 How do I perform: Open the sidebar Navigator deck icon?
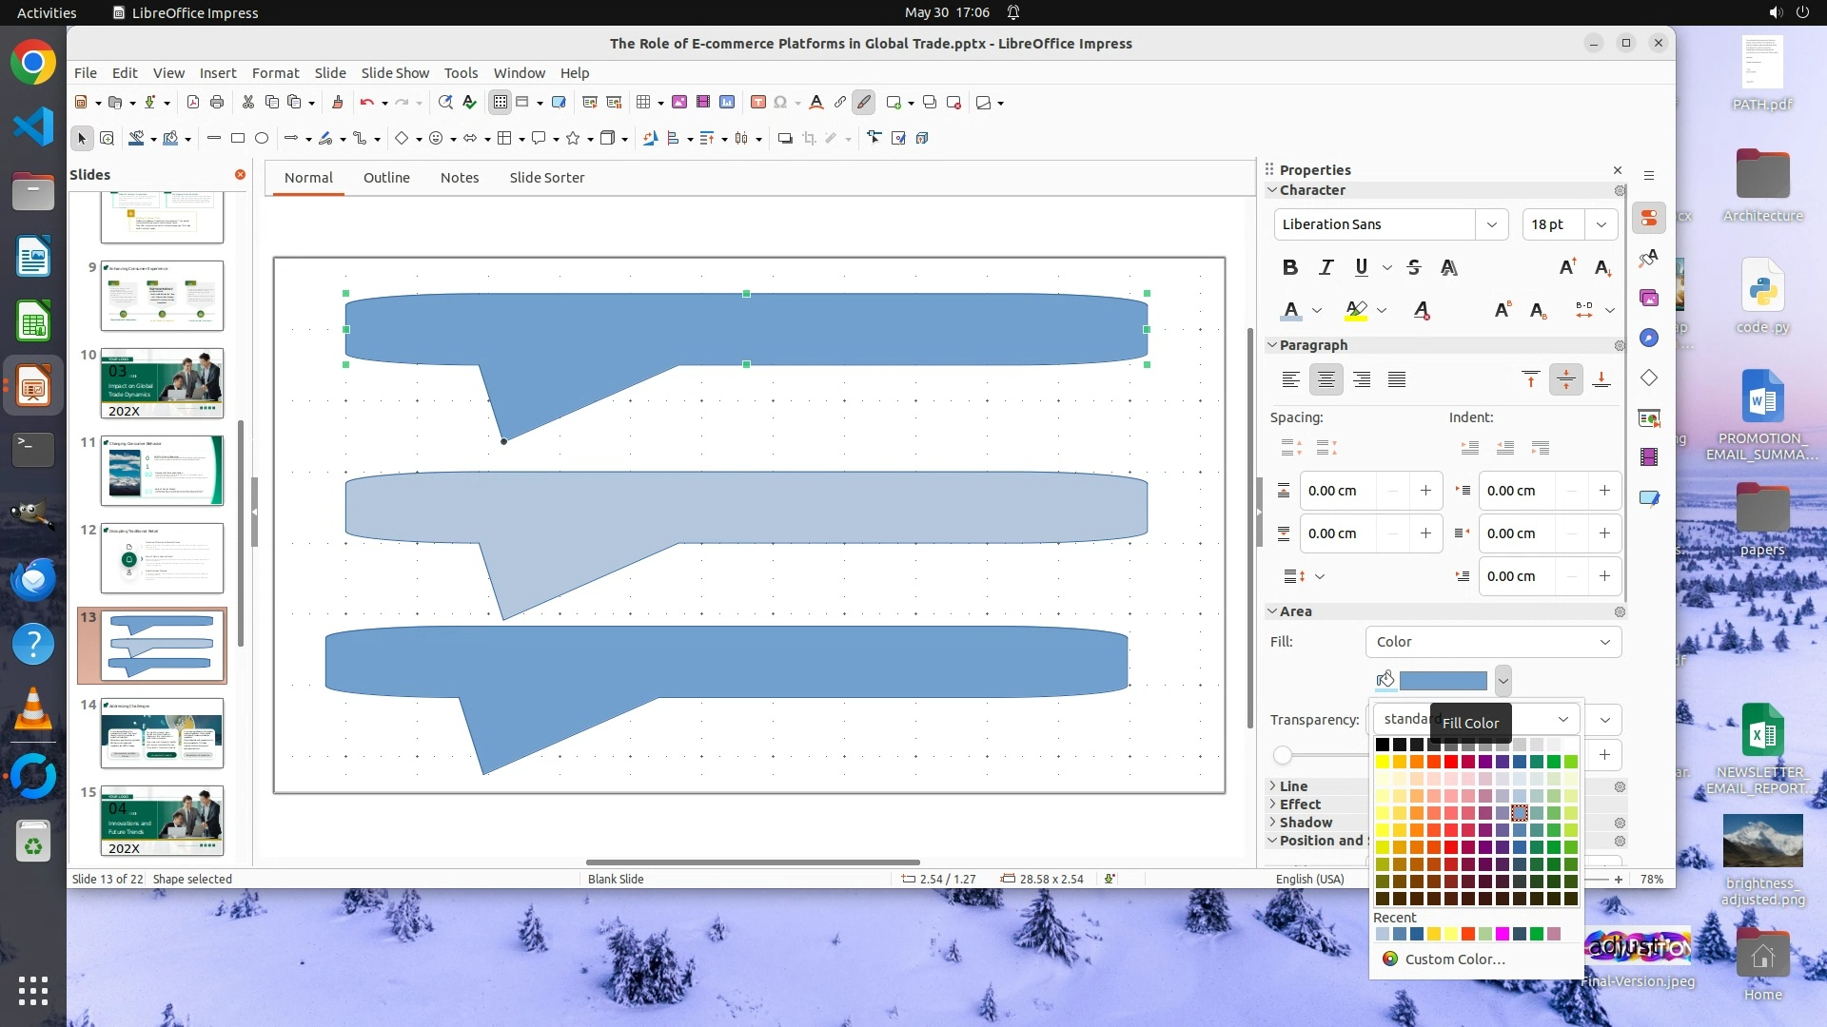click(x=1649, y=338)
